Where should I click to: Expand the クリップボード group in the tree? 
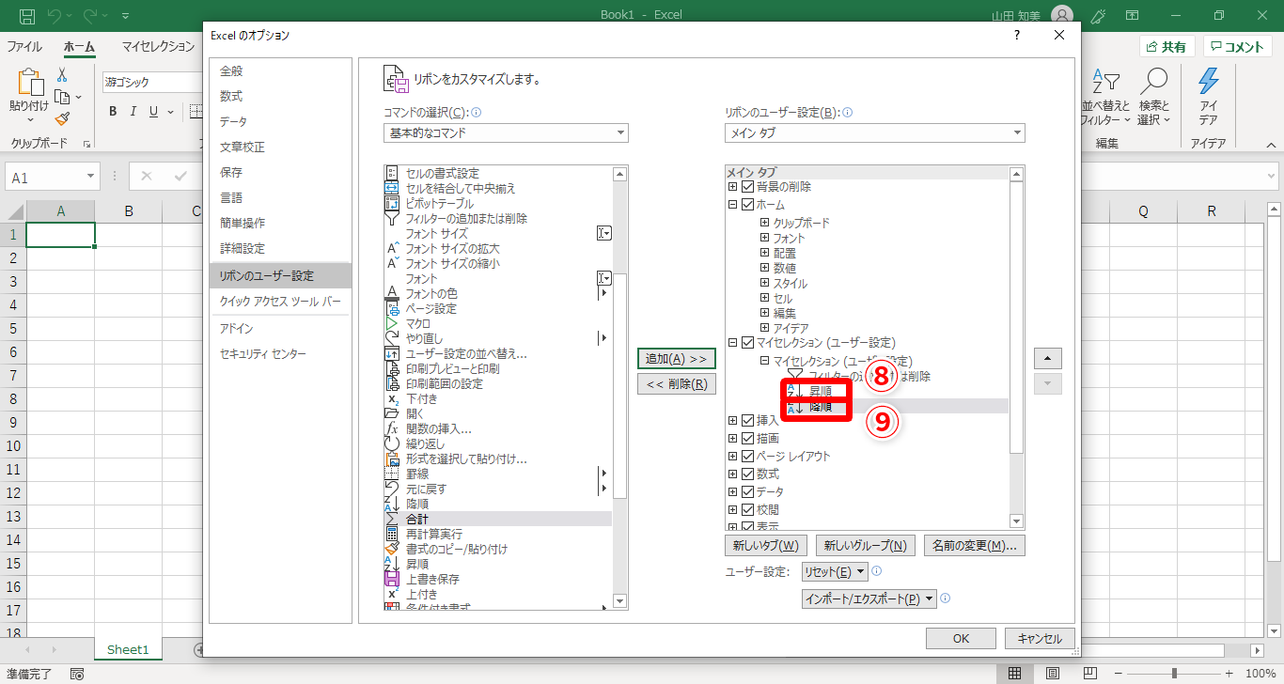[x=765, y=223]
